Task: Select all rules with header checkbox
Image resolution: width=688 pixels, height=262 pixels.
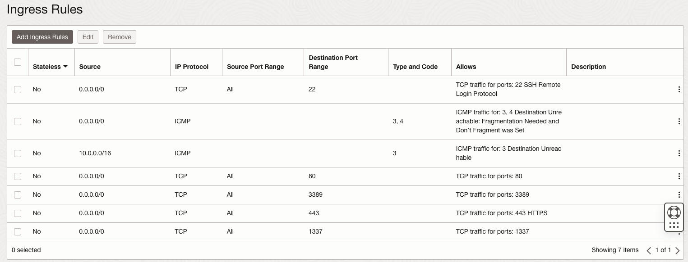Action: pyautogui.click(x=18, y=62)
